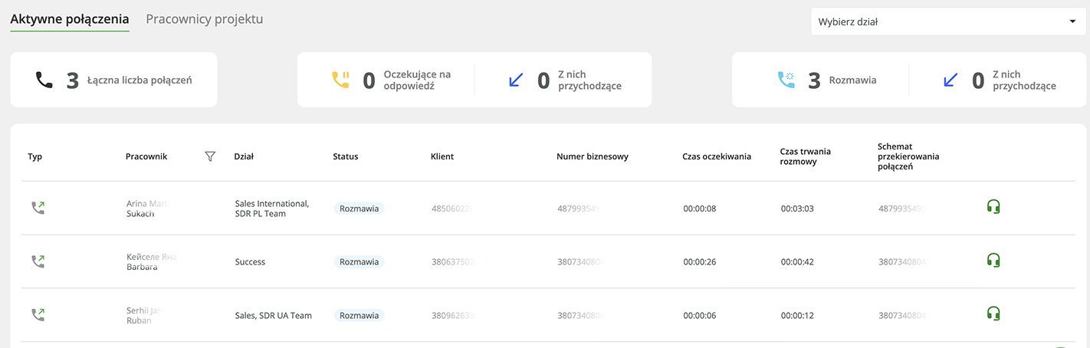Click Sales International, SDR PL Team cell
Viewport: 1090px width, 348px height.
(x=272, y=208)
